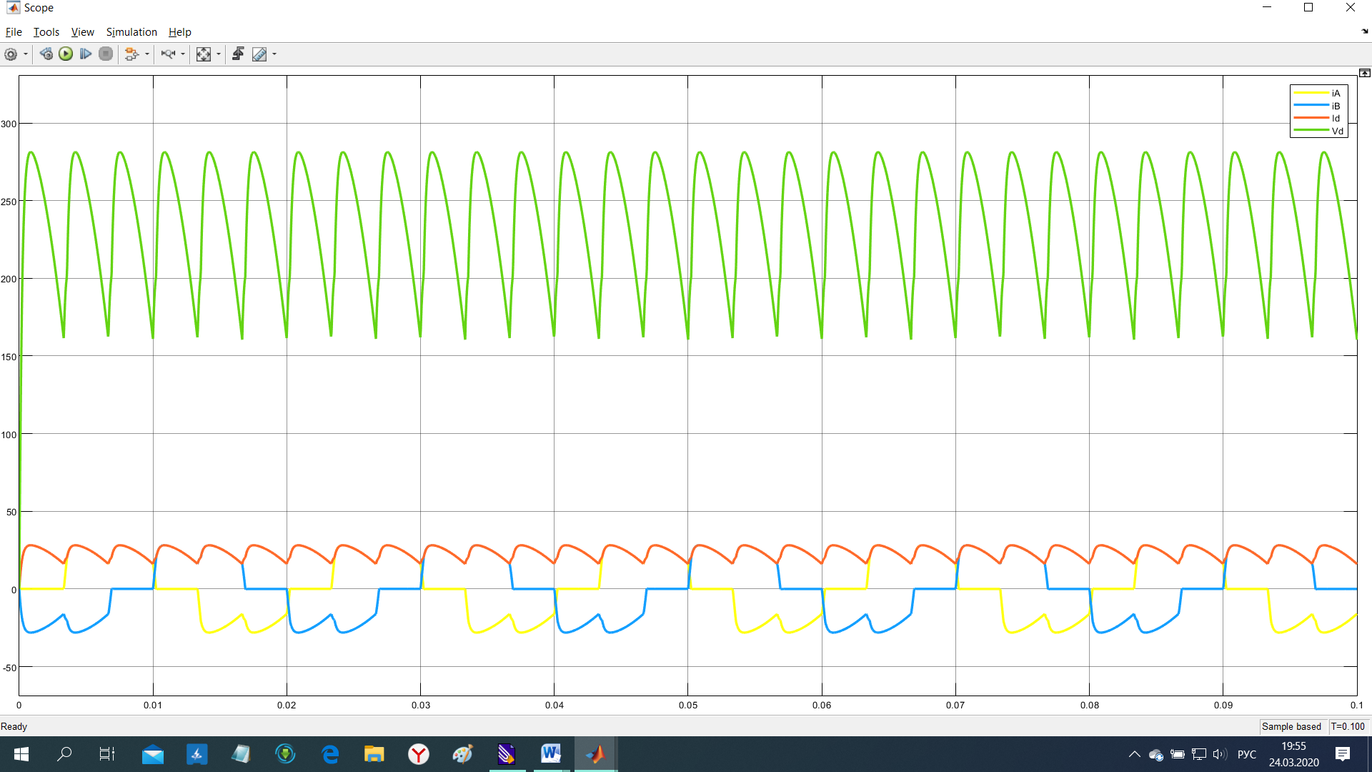Open the triggers tool icon
The height and width of the screenshot is (772, 1372).
point(238,54)
